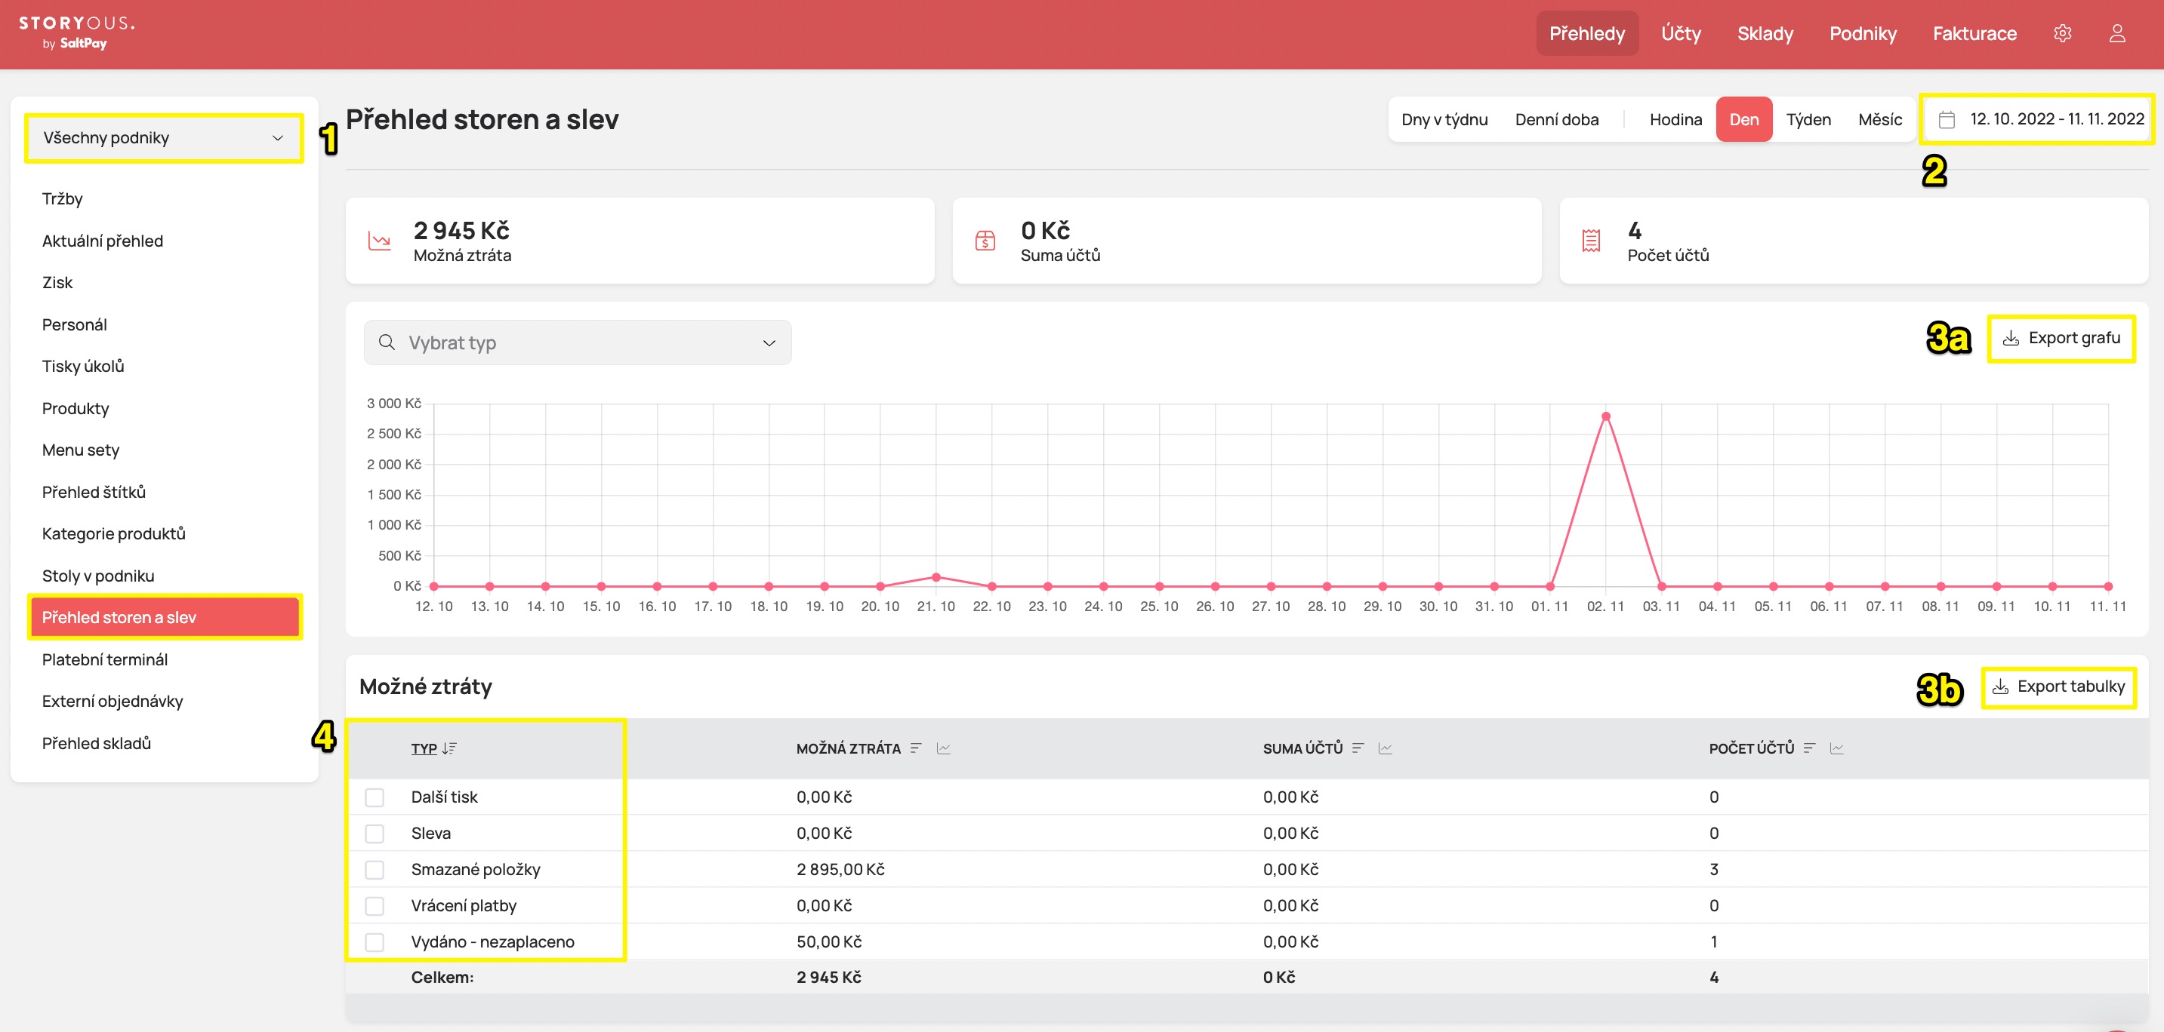Open Stoly v podniku in the sidebar
The height and width of the screenshot is (1032, 2164).
(x=97, y=576)
